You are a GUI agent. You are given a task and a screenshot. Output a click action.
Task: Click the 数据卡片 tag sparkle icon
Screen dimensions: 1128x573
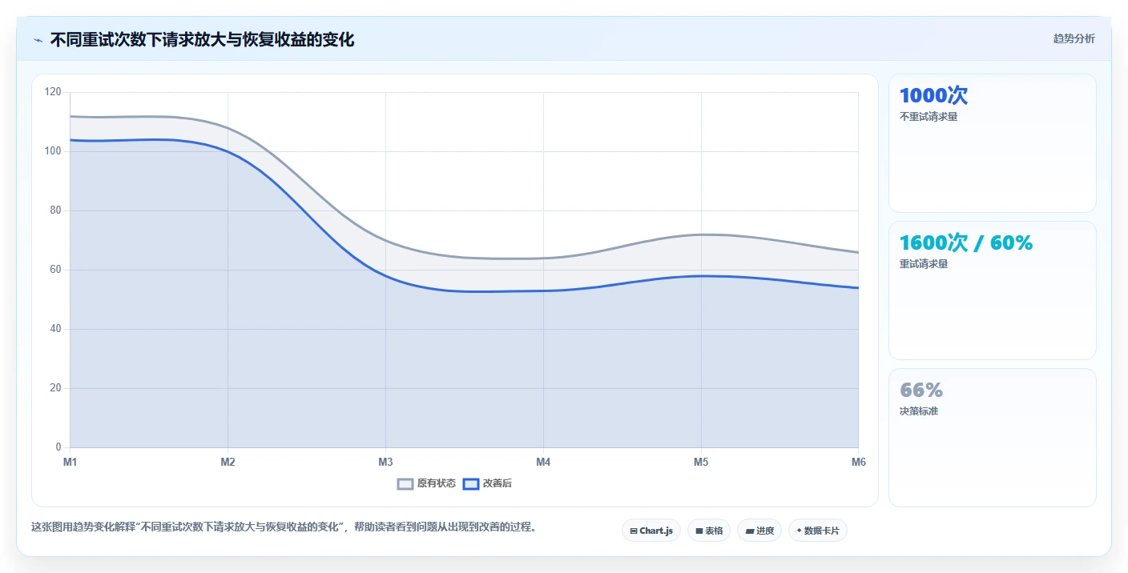click(799, 531)
